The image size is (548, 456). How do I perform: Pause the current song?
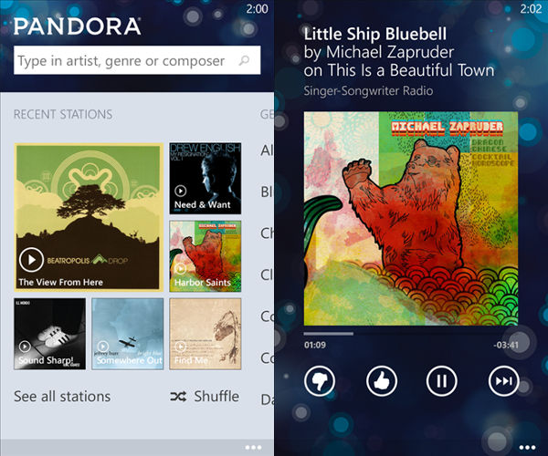[x=442, y=381]
